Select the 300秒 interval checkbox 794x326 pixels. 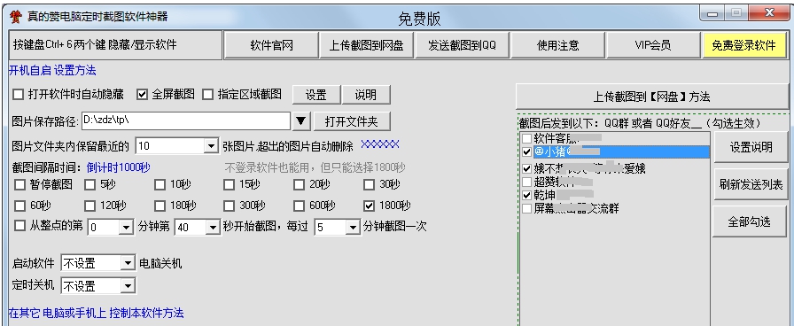point(229,206)
